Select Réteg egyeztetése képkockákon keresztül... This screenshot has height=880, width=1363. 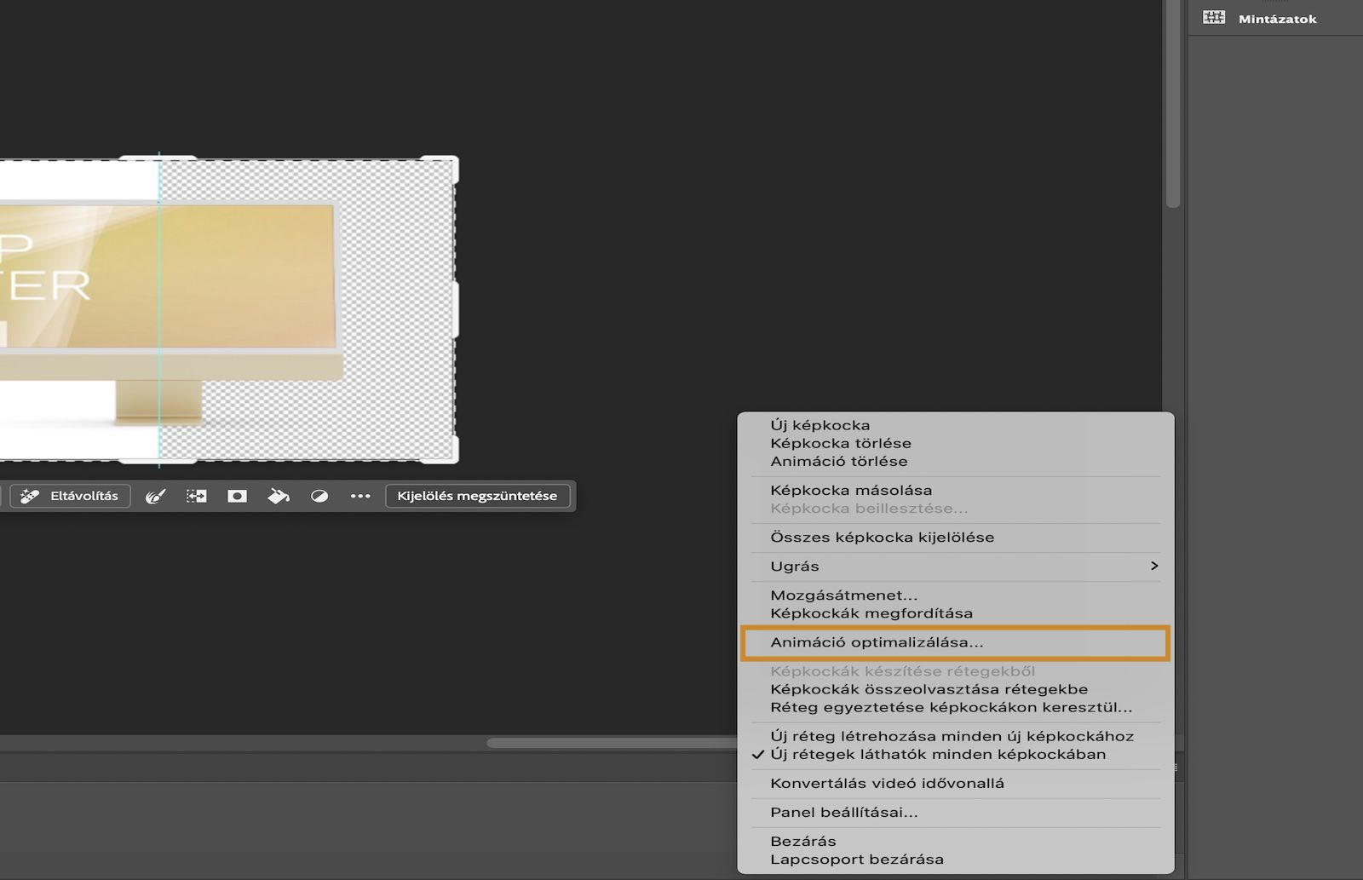[956, 707]
